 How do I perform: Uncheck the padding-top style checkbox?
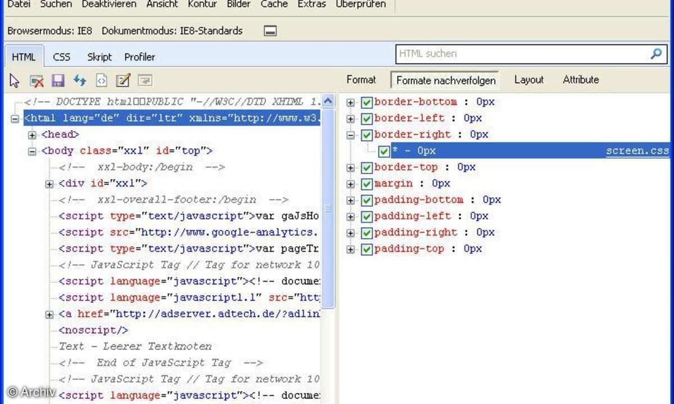pyautogui.click(x=367, y=249)
